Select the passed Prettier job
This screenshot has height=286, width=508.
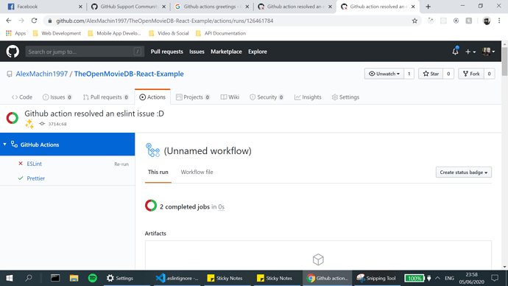point(35,178)
